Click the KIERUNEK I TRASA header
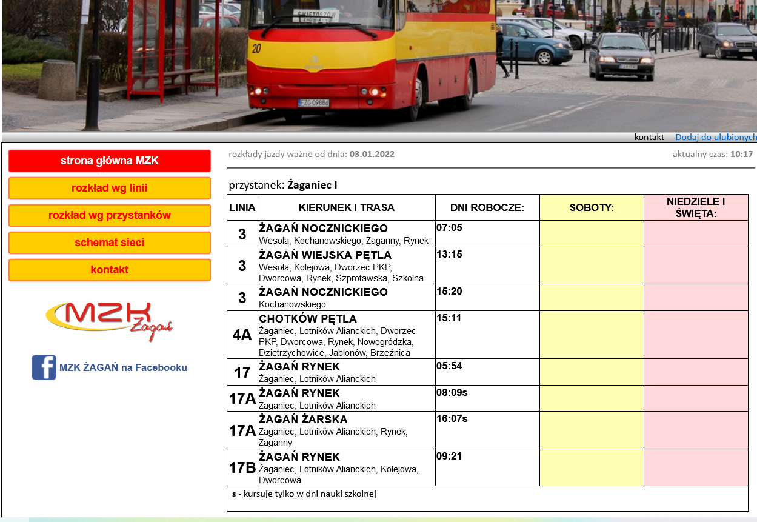Screen dimensions: 757x522 pos(347,207)
